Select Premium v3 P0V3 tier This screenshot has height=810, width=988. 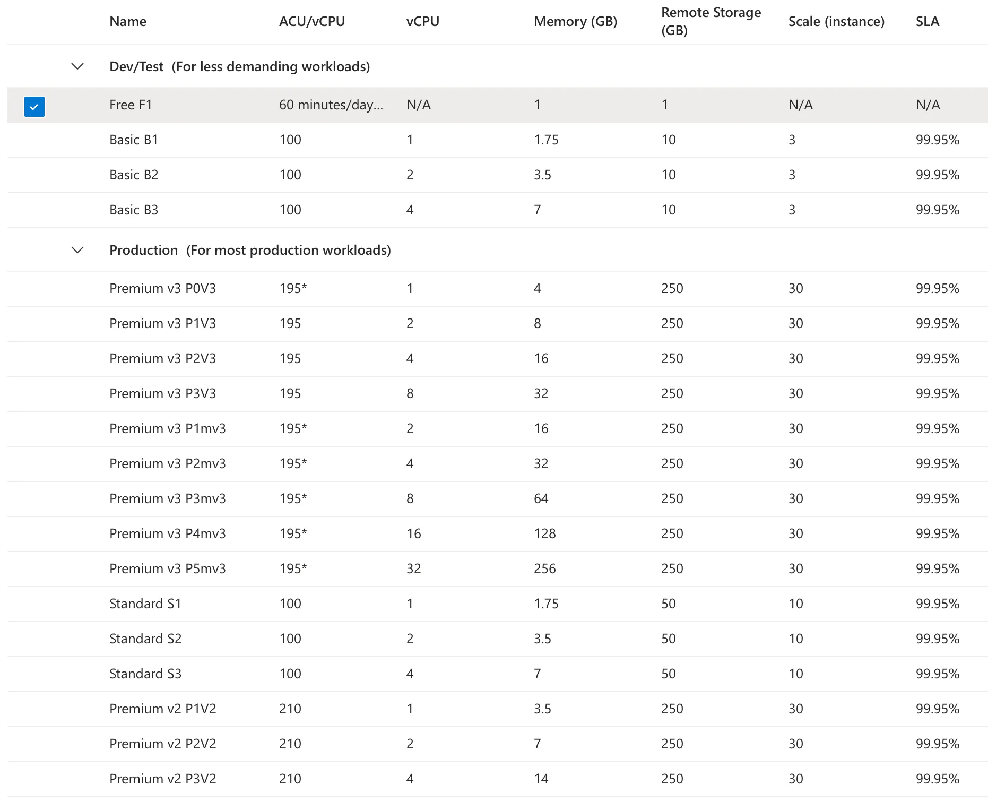pos(162,289)
